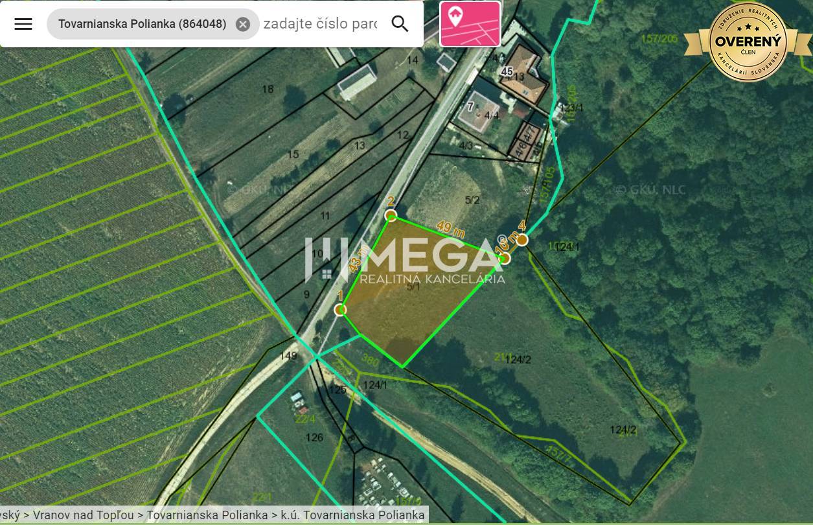The height and width of the screenshot is (525, 813).
Task: Click measurement point 2 marker
Action: click(x=391, y=215)
